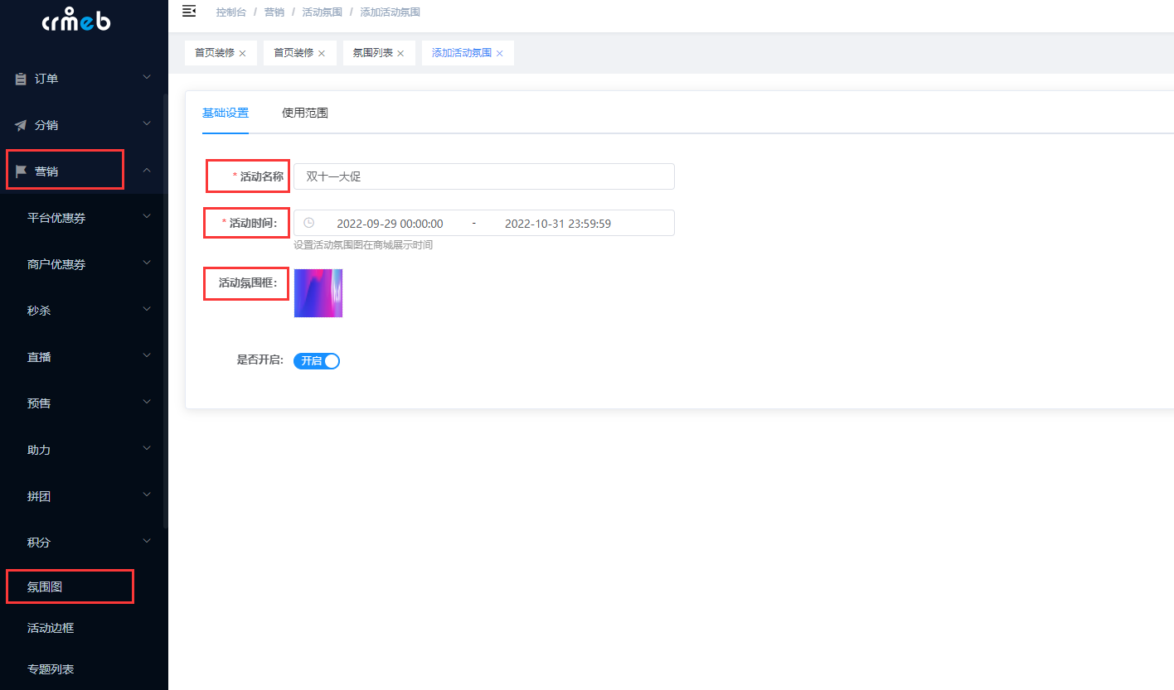Click the 活动氛围框 image thumbnail

tap(318, 293)
